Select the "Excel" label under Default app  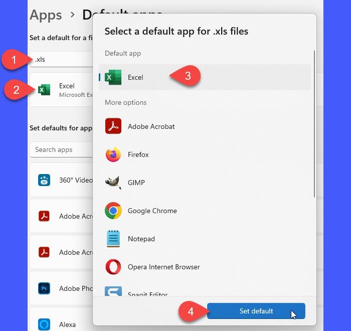click(x=135, y=77)
